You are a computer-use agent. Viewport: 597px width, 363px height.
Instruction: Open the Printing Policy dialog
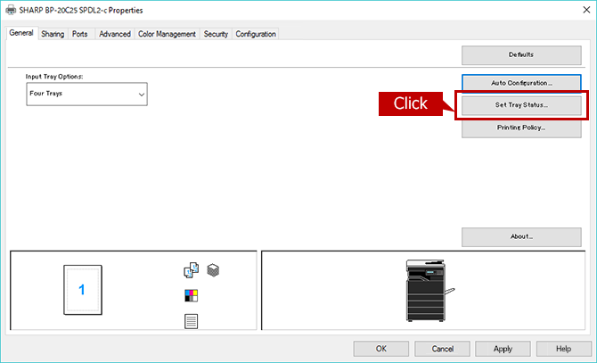click(521, 128)
